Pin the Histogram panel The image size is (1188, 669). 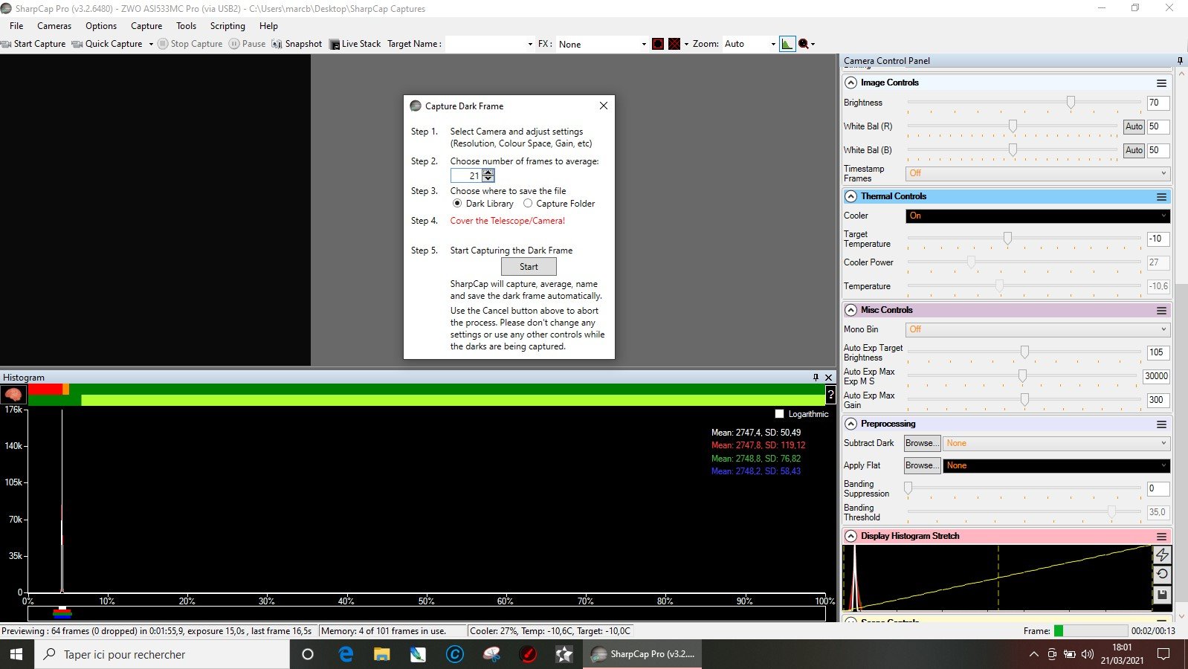(x=816, y=377)
